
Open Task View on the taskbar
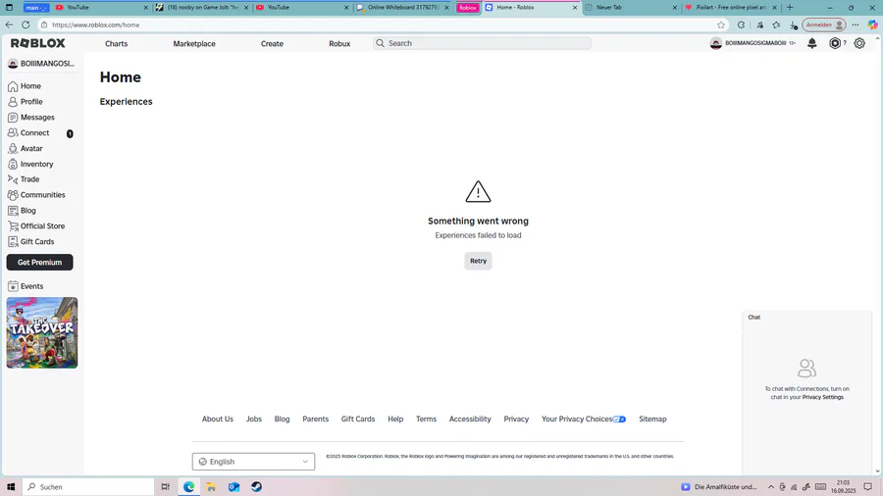(x=166, y=487)
